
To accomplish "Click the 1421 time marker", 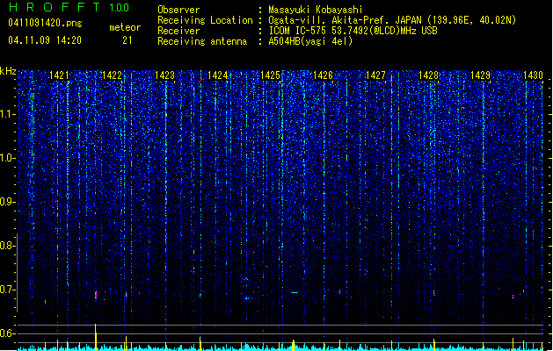I will tap(59, 75).
